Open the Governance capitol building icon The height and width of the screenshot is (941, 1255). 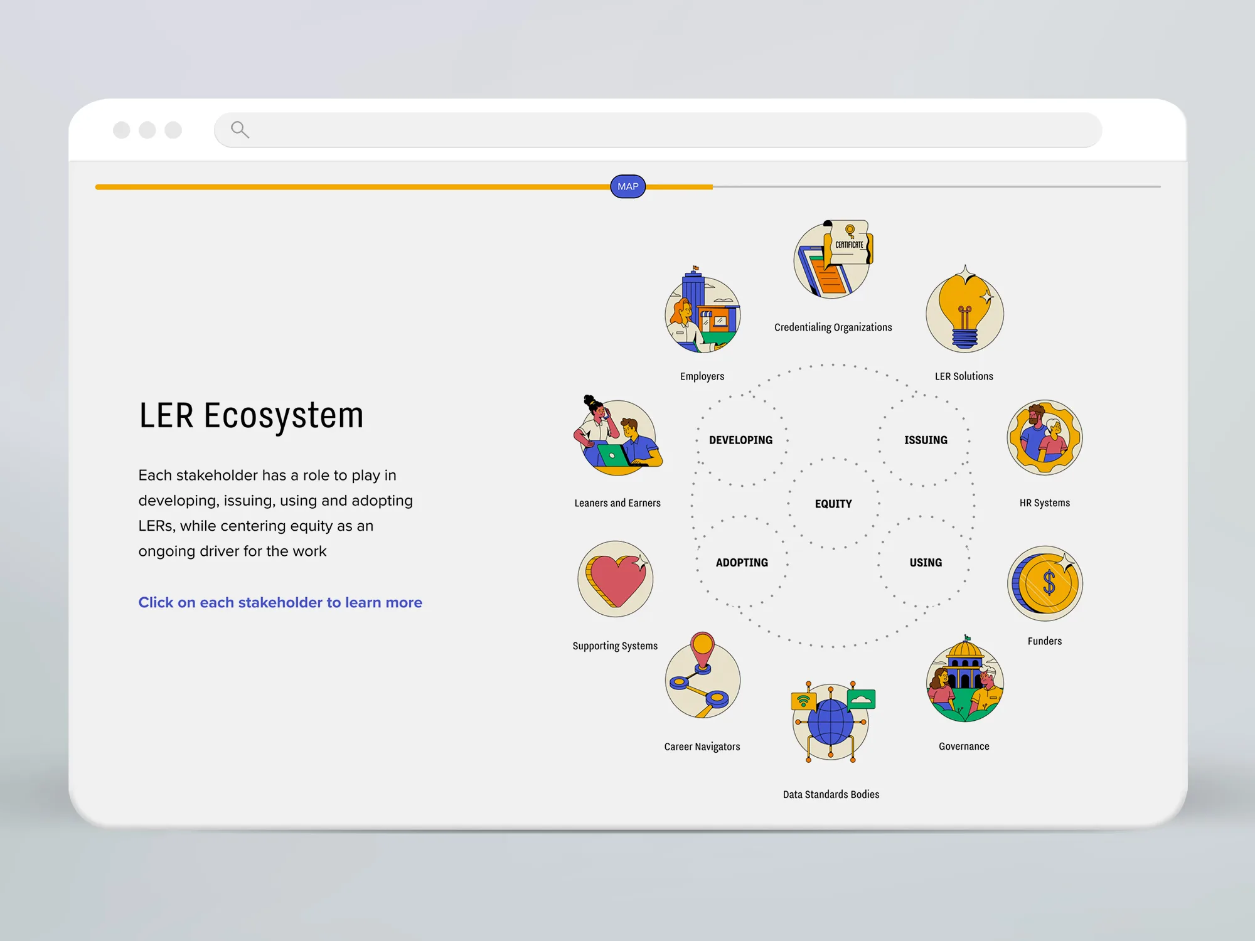964,683
